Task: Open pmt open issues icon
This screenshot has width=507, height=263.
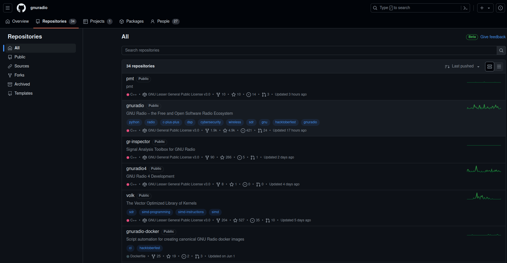Action: 249,94
